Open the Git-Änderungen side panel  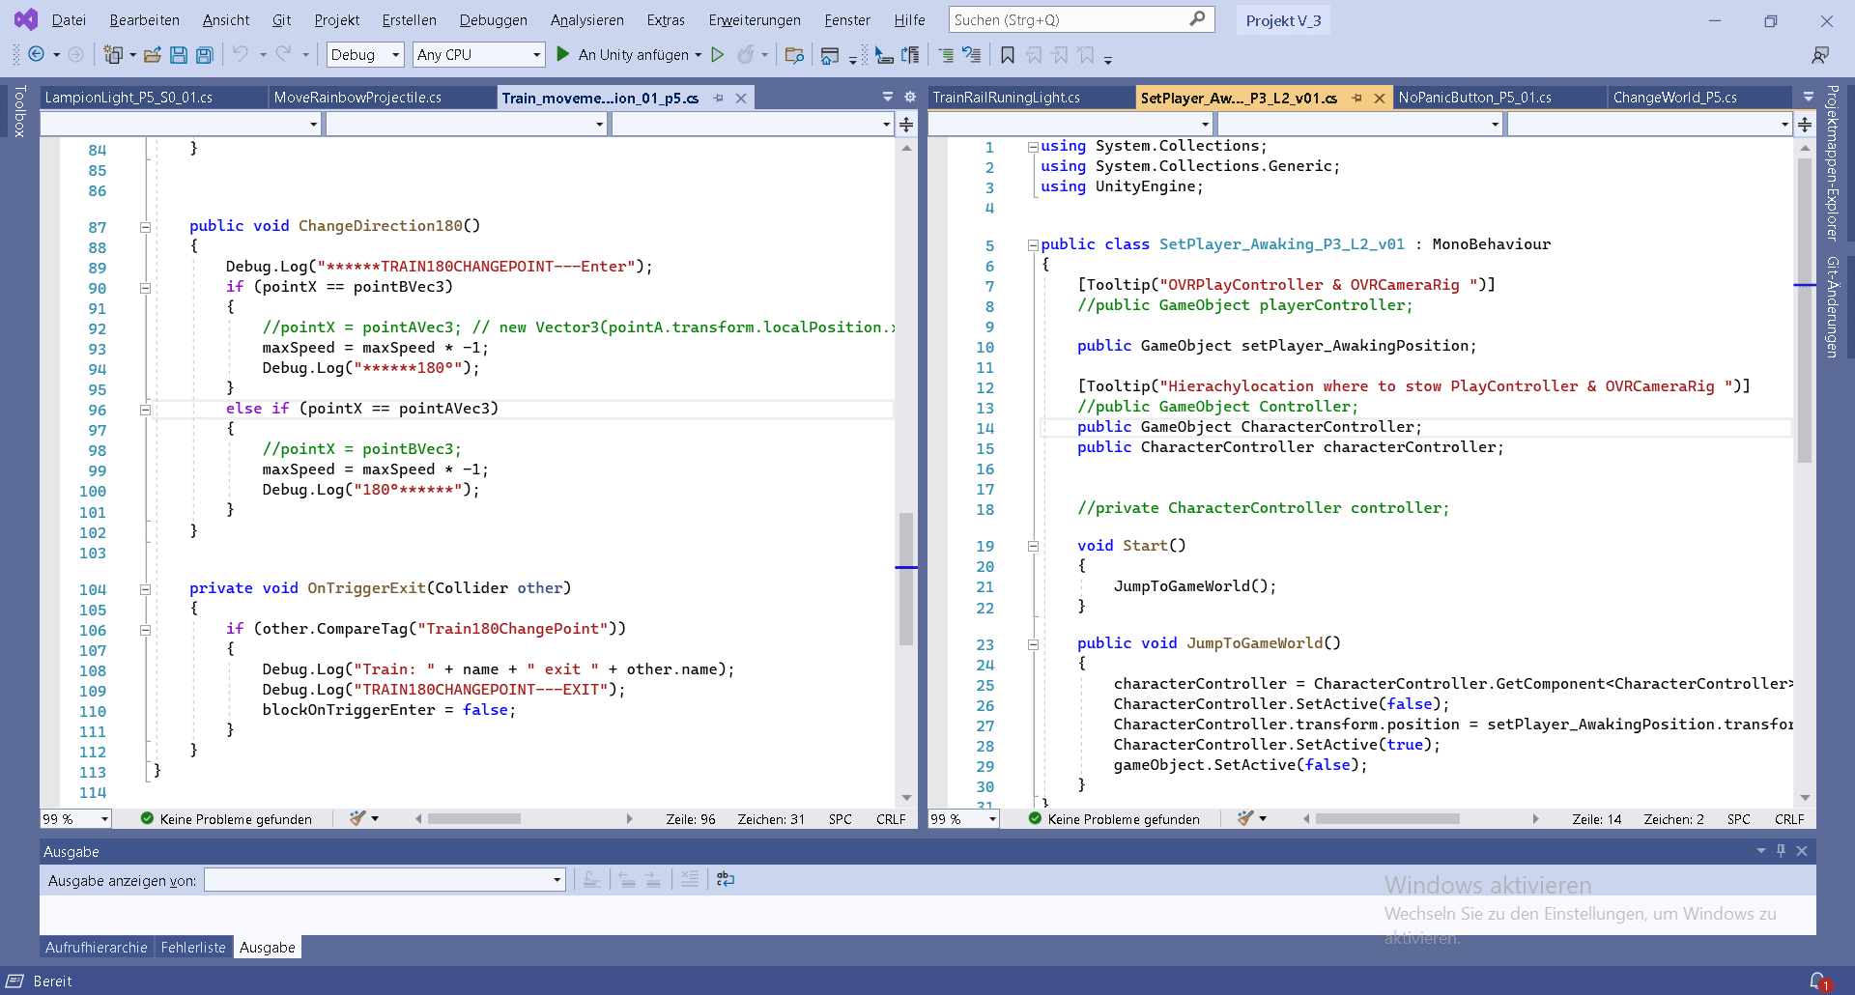pyautogui.click(x=1832, y=307)
